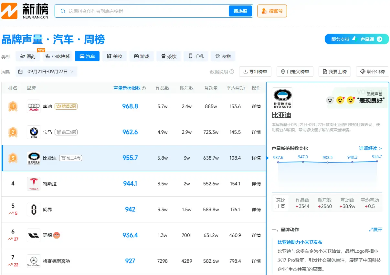
Task: Click the Newrank logo icon
Action: pyautogui.click(x=9, y=11)
